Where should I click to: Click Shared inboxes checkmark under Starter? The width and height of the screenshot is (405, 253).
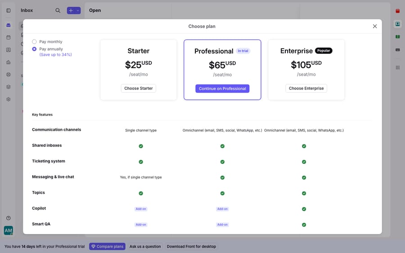[141, 146]
